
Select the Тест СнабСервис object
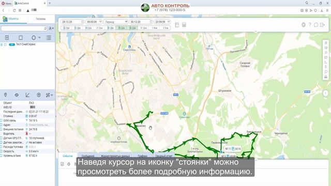tap(26, 44)
